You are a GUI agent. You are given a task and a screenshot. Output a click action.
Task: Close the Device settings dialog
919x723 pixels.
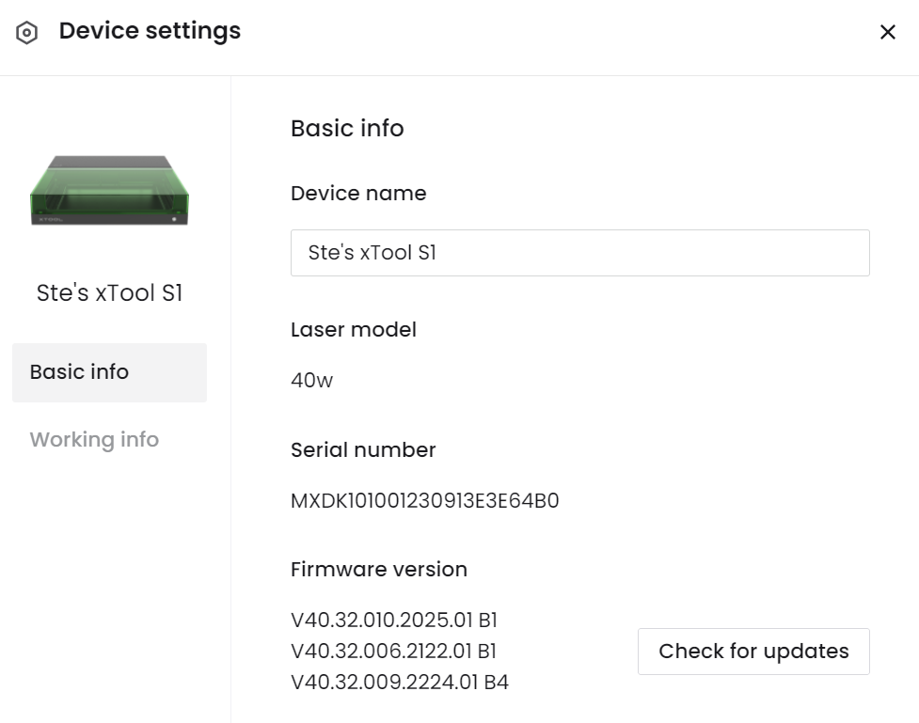coord(887,31)
